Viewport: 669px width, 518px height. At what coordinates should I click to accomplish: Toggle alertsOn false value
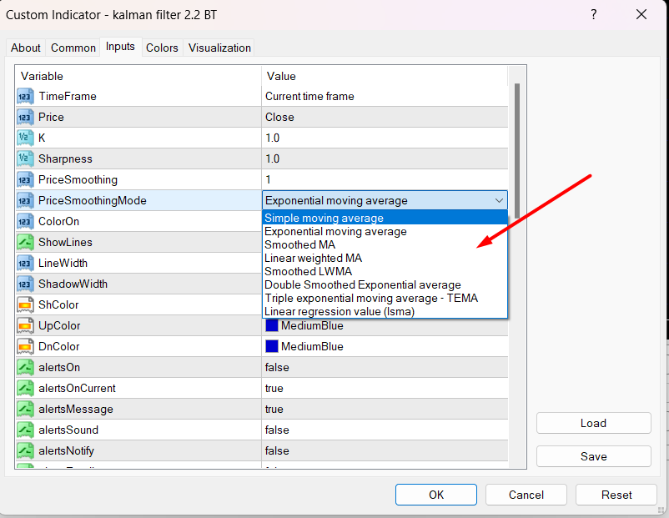[x=385, y=367]
